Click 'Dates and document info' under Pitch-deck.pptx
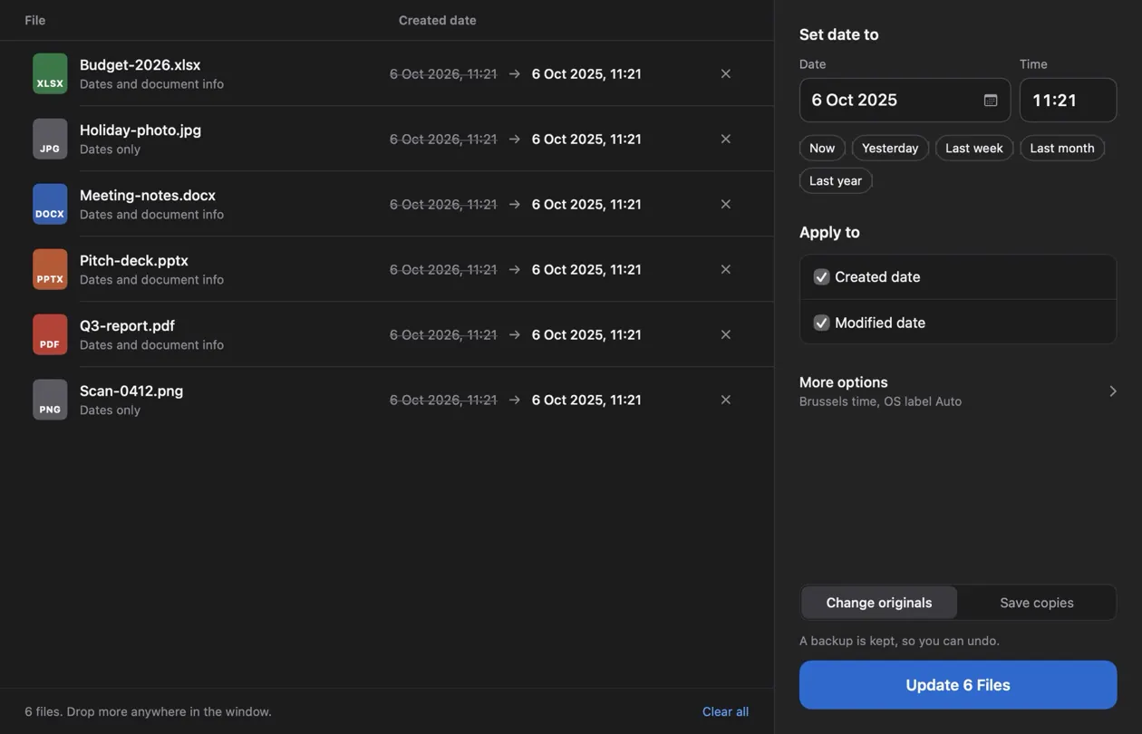The height and width of the screenshot is (734, 1142). pyautogui.click(x=151, y=280)
